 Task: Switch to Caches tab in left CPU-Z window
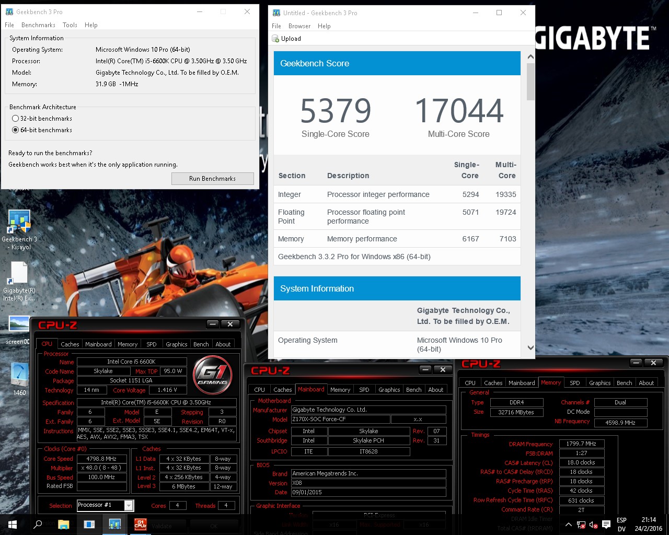point(70,344)
